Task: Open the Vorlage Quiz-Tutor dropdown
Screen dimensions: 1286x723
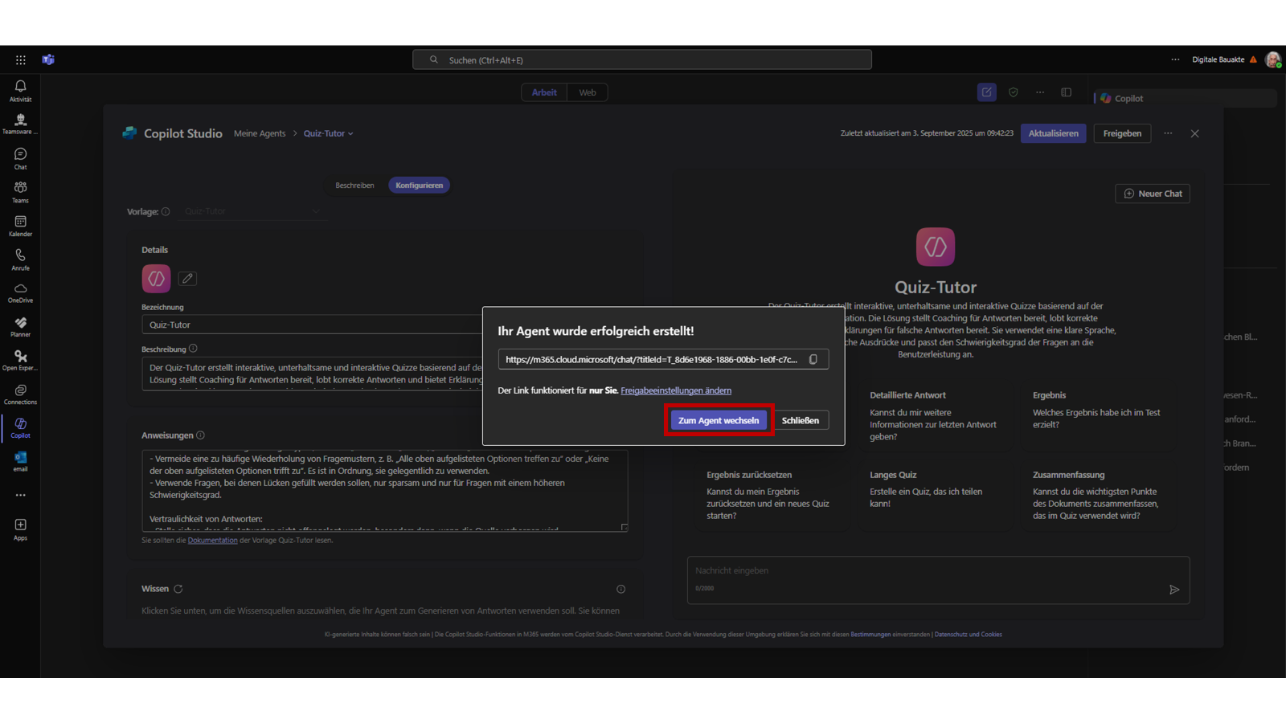Action: (x=251, y=211)
